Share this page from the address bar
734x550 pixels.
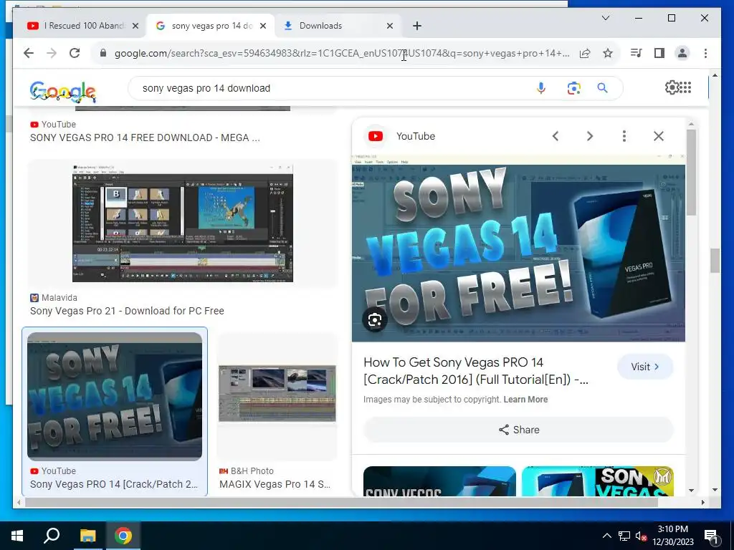(585, 53)
